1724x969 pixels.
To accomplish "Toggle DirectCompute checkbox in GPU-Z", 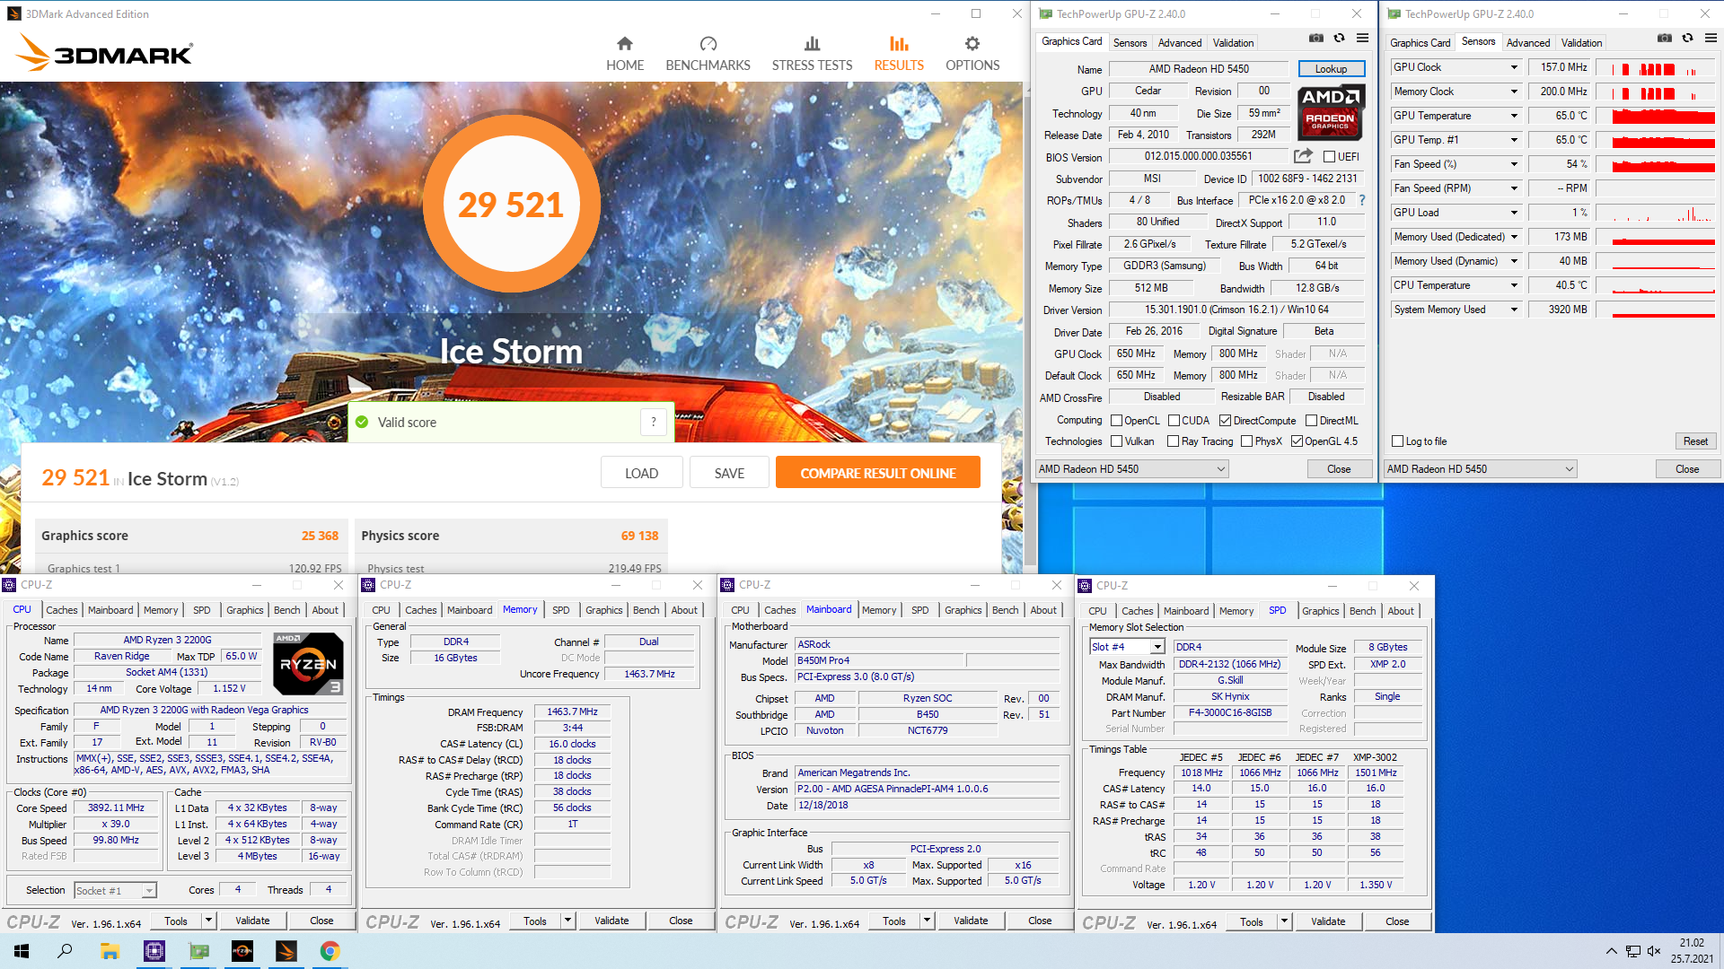I will [x=1225, y=421].
